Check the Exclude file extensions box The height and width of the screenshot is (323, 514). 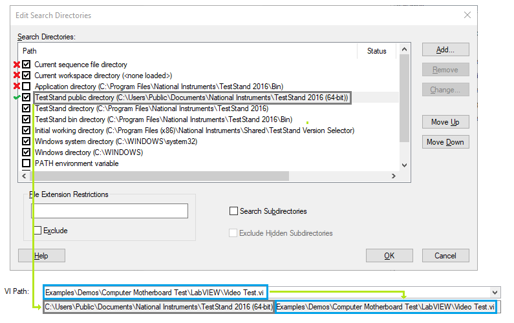(37, 231)
